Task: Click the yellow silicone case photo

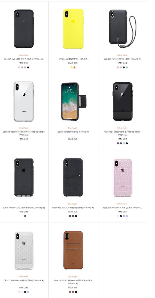Action: [73, 28]
